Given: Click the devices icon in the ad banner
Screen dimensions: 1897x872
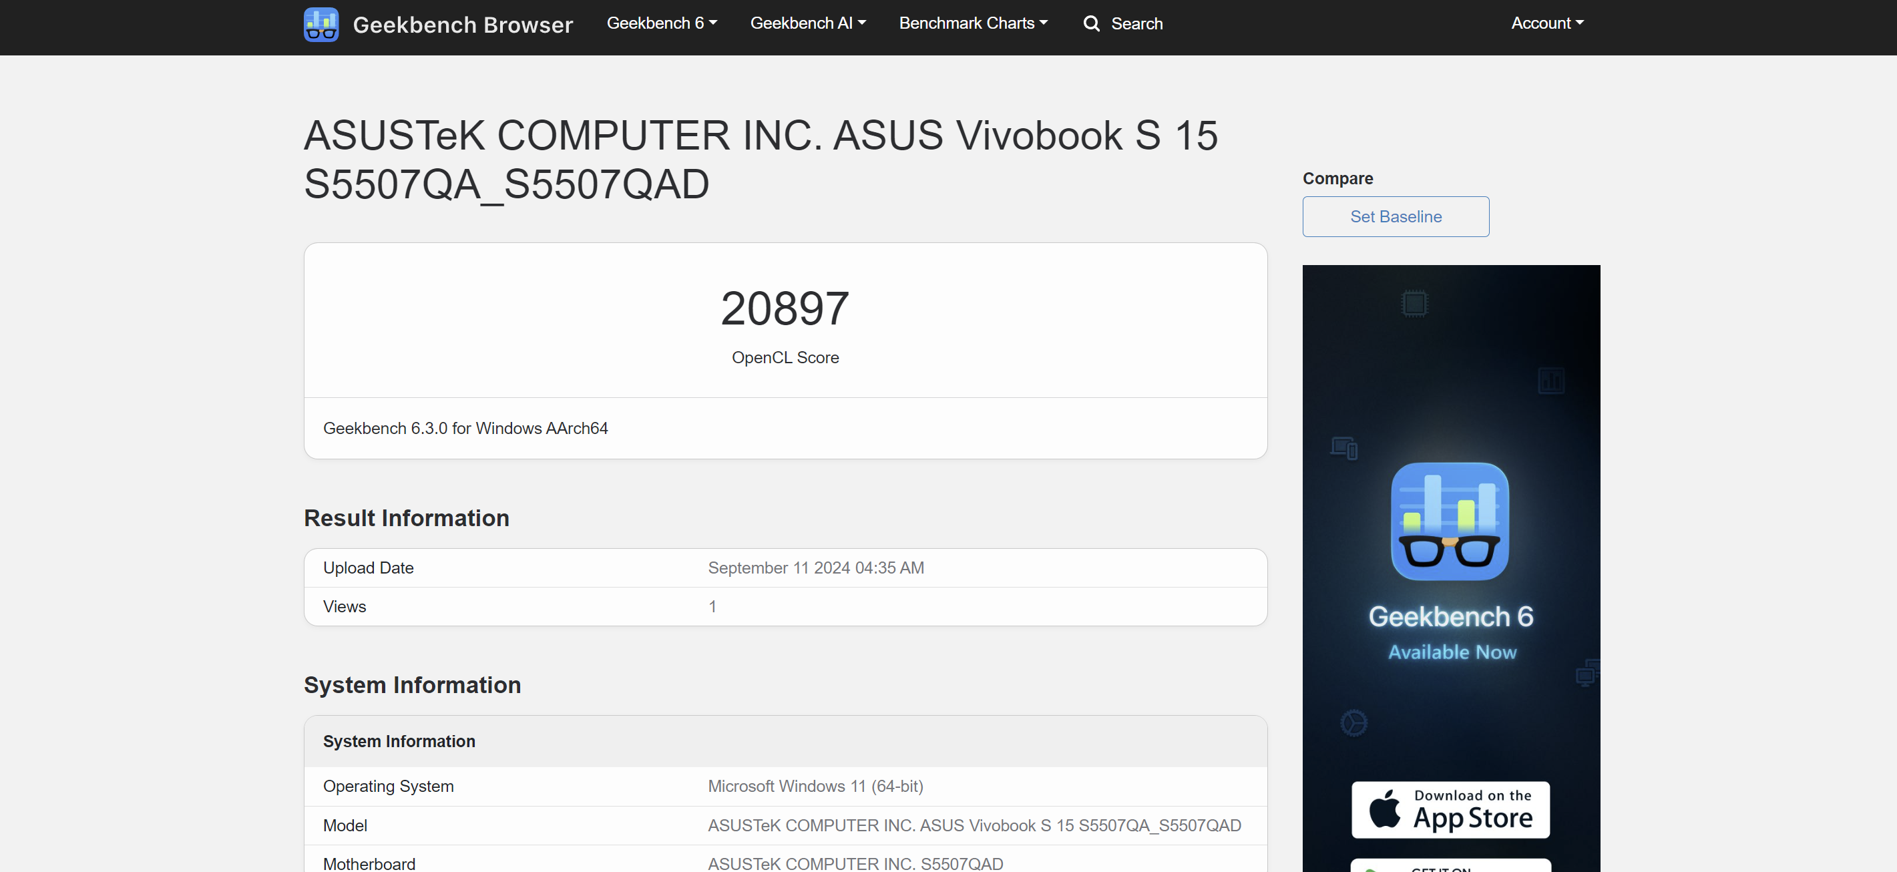Looking at the screenshot, I should coord(1344,447).
